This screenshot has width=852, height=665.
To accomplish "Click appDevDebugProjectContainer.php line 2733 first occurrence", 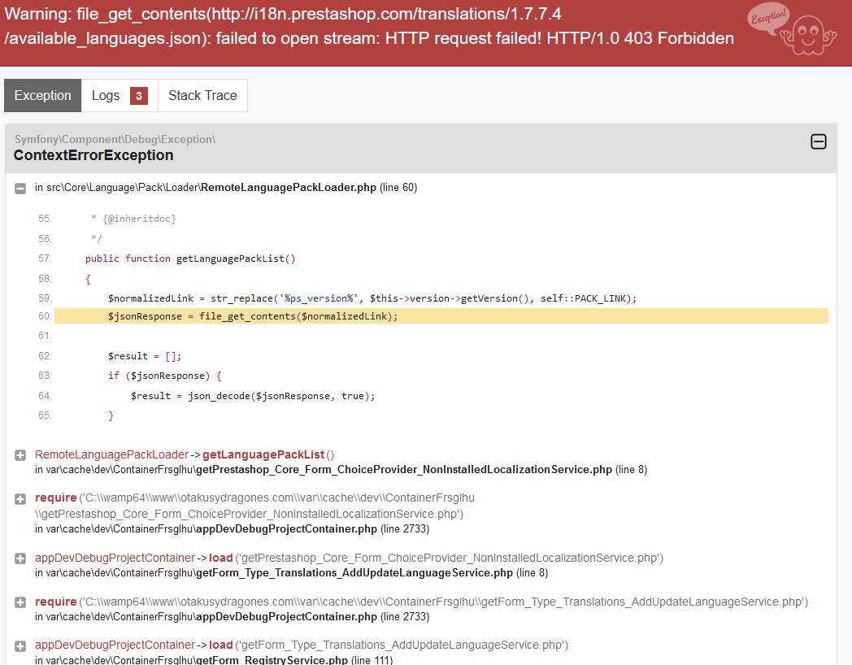I will [x=286, y=528].
